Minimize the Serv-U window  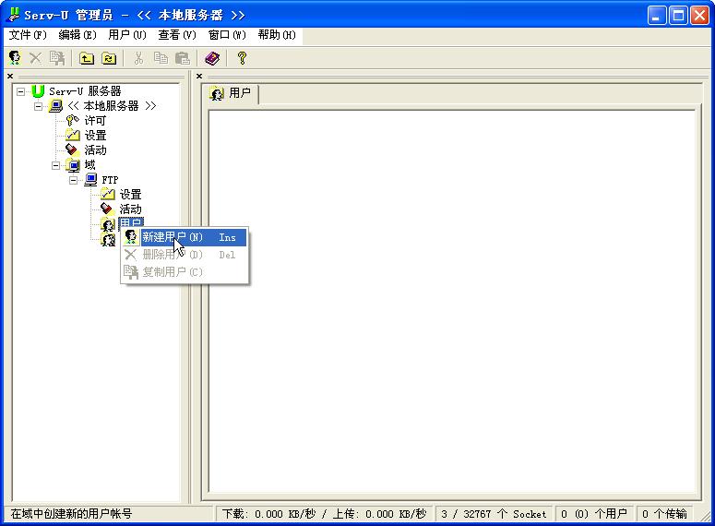pos(657,16)
